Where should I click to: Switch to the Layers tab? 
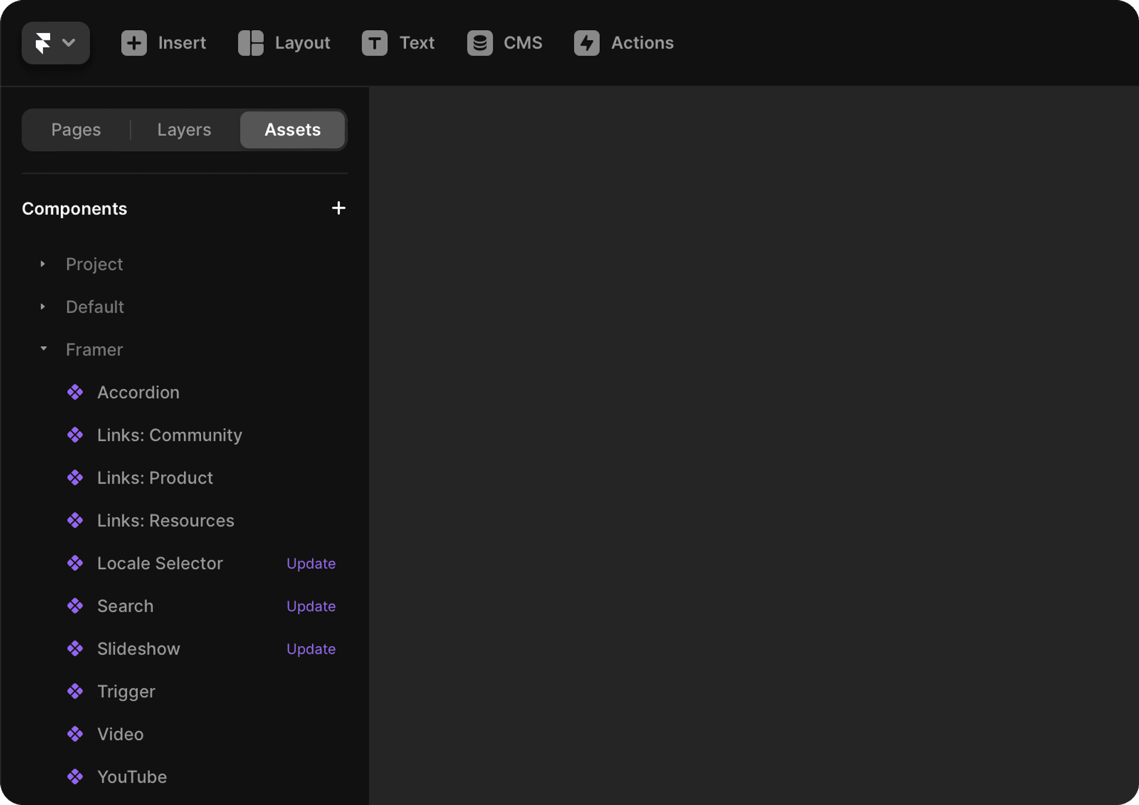pos(184,130)
